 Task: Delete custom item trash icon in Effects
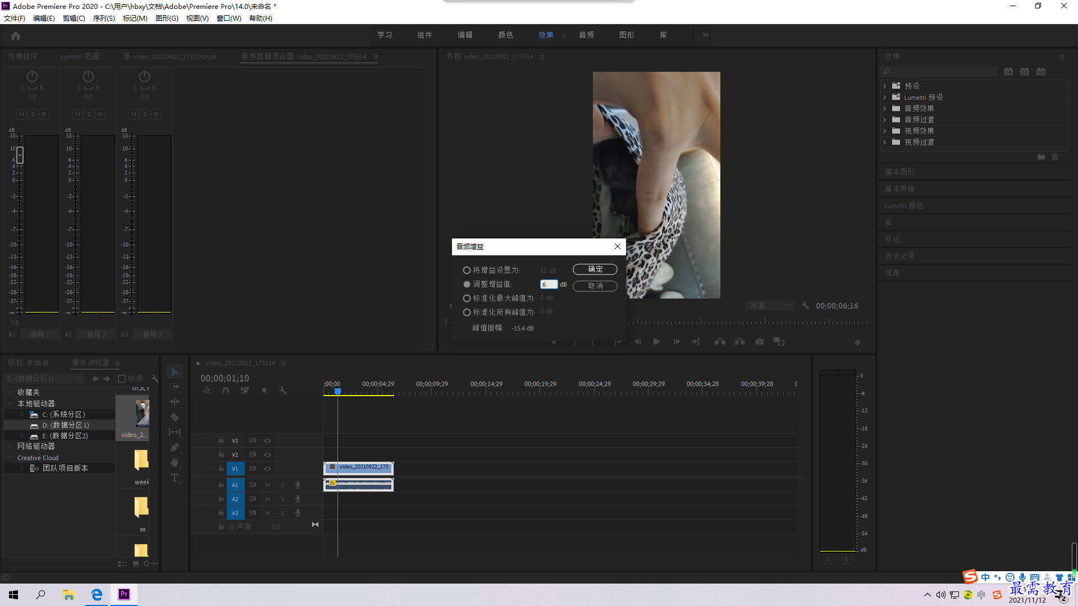click(x=1055, y=157)
